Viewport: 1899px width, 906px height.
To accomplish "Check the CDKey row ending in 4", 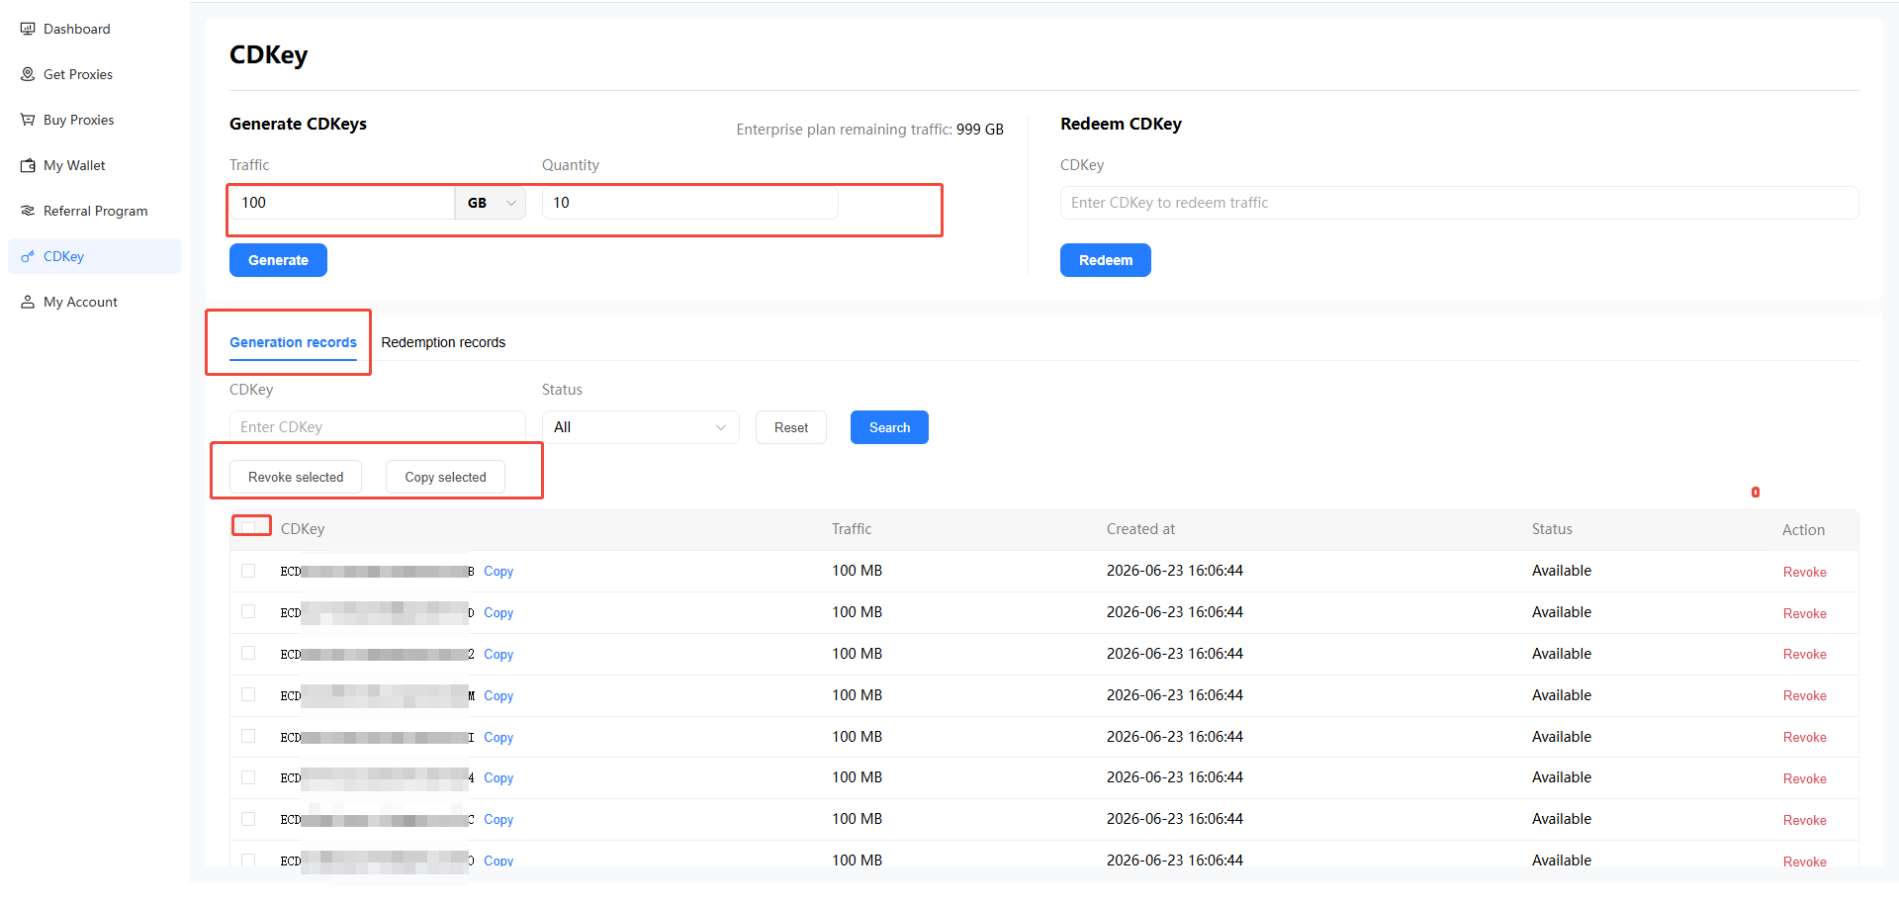I will [x=248, y=777].
